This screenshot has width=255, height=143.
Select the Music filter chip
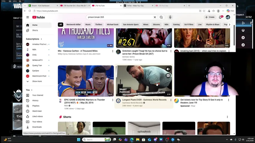[x=88, y=24]
